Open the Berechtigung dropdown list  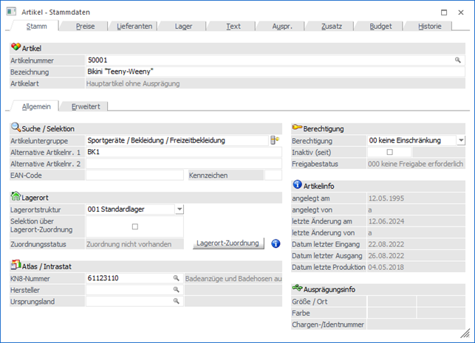460,139
